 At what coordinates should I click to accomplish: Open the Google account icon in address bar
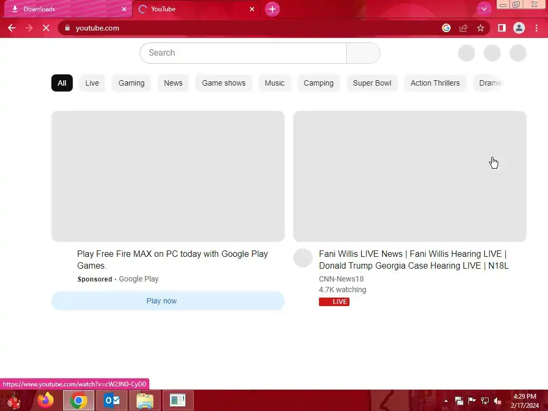[446, 28]
